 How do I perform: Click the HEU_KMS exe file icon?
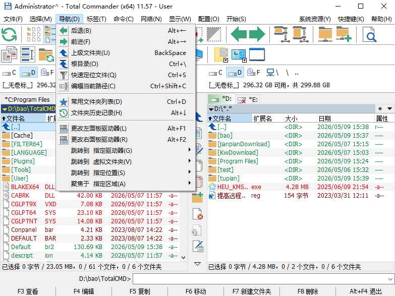pos(212,187)
